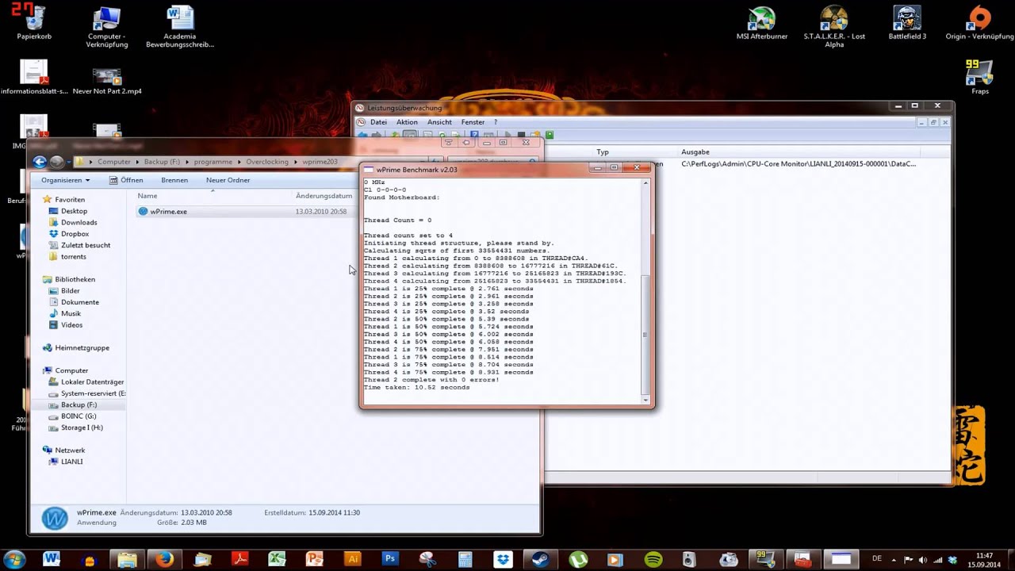Click the Ausgabe column header

[x=695, y=151]
